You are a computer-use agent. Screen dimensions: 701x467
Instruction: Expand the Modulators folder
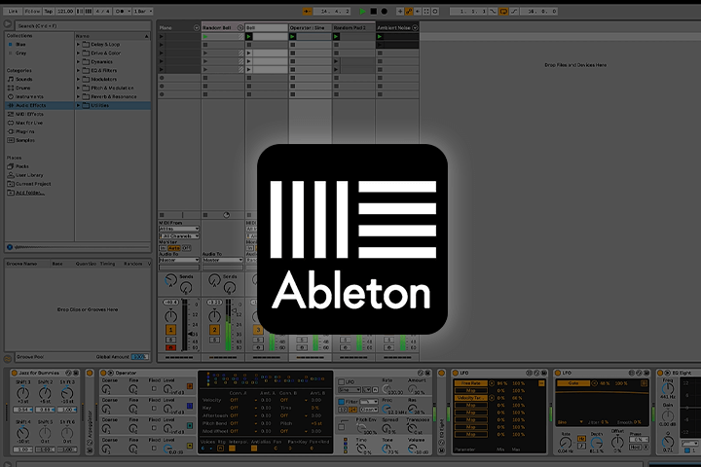point(78,79)
